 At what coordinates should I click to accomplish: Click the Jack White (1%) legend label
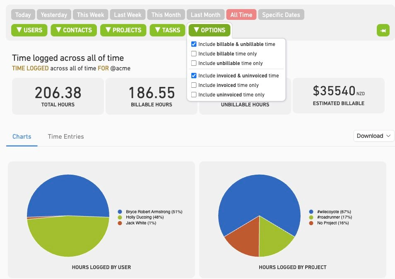(x=141, y=223)
